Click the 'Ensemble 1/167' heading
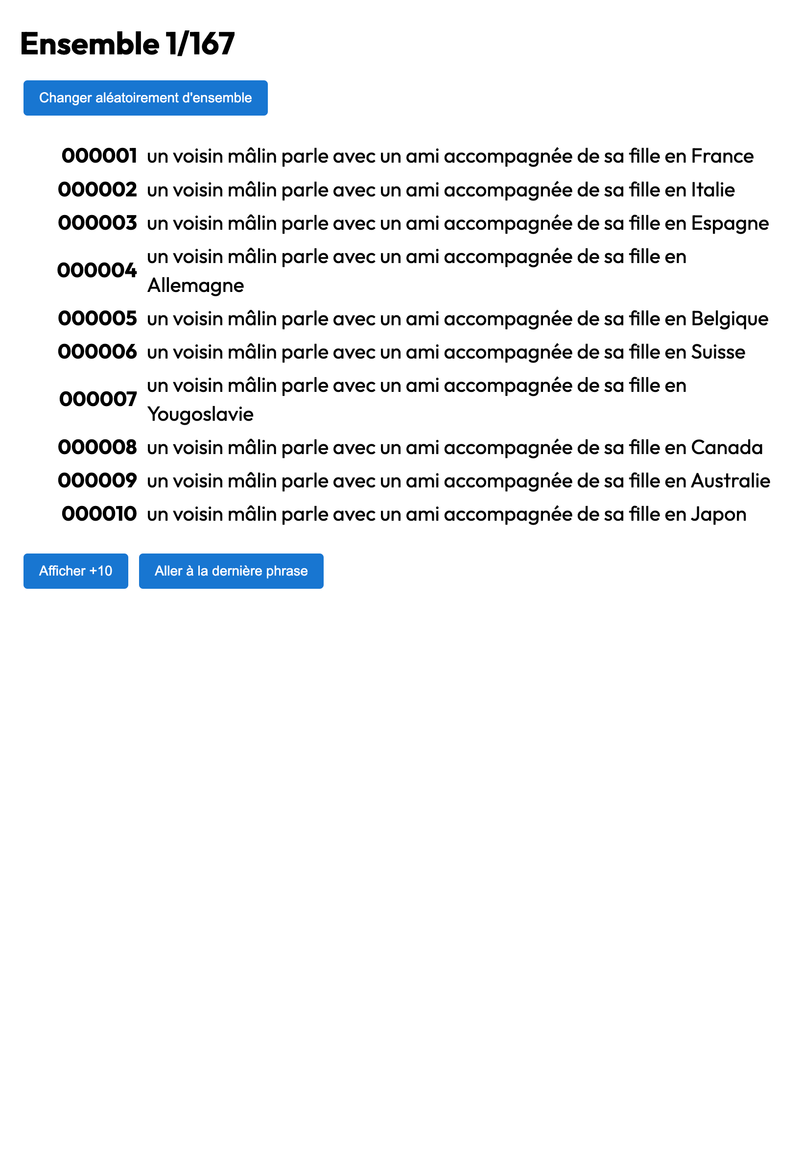This screenshot has width=803, height=1156. (128, 44)
